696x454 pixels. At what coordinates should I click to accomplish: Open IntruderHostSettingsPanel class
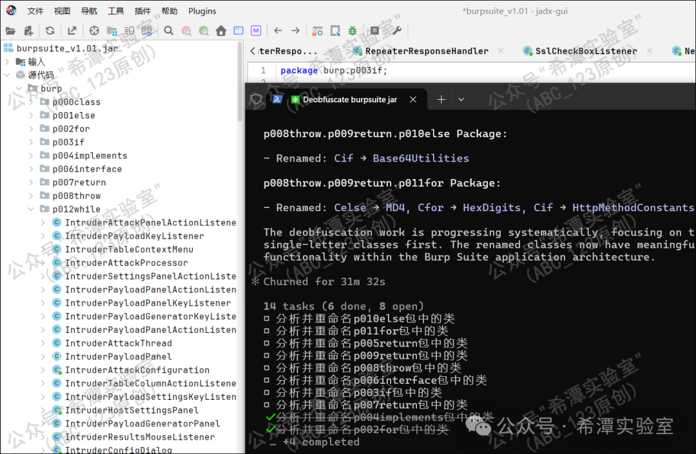126,410
